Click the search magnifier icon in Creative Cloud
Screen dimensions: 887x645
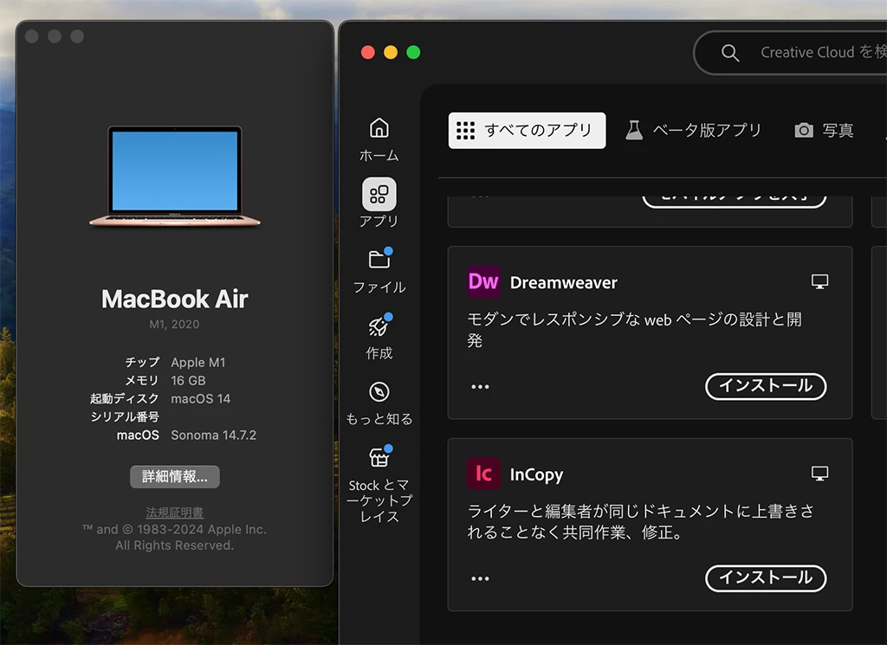click(729, 53)
